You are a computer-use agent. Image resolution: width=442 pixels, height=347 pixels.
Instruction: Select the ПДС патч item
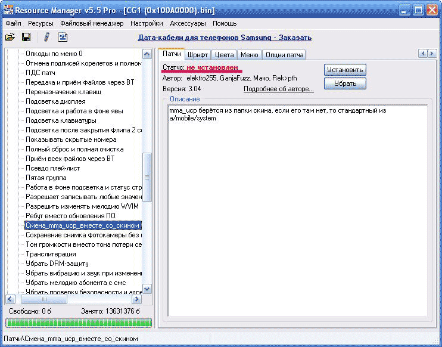pos(41,73)
